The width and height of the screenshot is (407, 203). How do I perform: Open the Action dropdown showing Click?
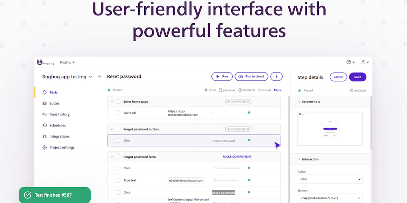330,179
